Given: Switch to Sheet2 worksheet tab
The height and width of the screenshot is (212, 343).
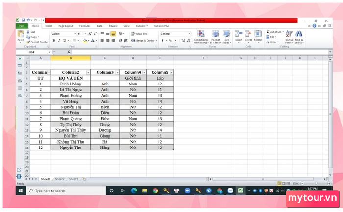Looking at the screenshot, I should (59, 179).
